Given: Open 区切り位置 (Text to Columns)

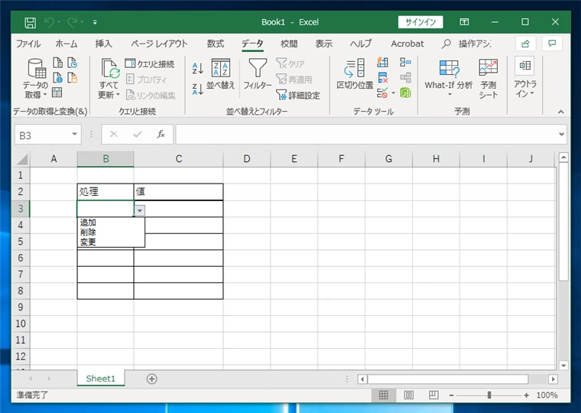Looking at the screenshot, I should pyautogui.click(x=355, y=74).
